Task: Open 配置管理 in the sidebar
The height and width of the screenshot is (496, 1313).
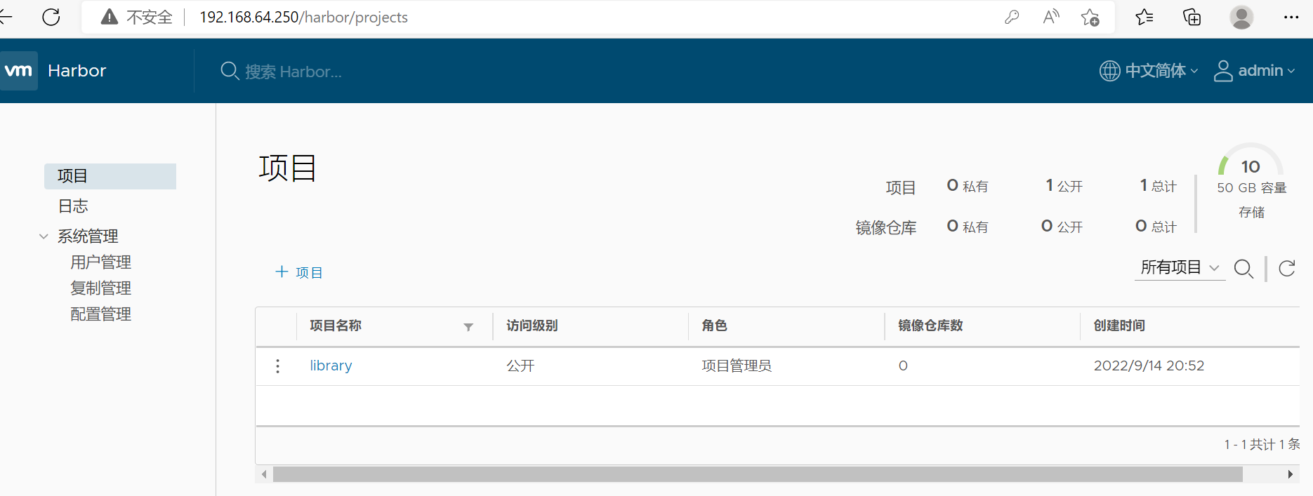Action: click(101, 314)
